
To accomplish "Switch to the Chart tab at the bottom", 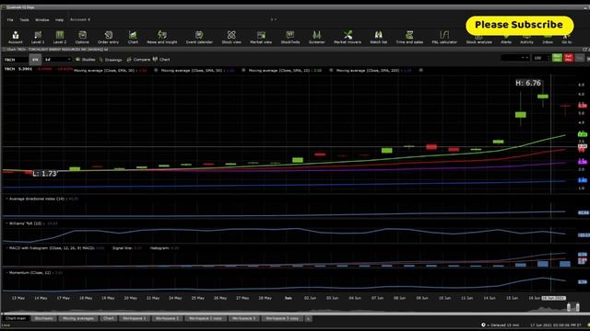I will (x=109, y=318).
